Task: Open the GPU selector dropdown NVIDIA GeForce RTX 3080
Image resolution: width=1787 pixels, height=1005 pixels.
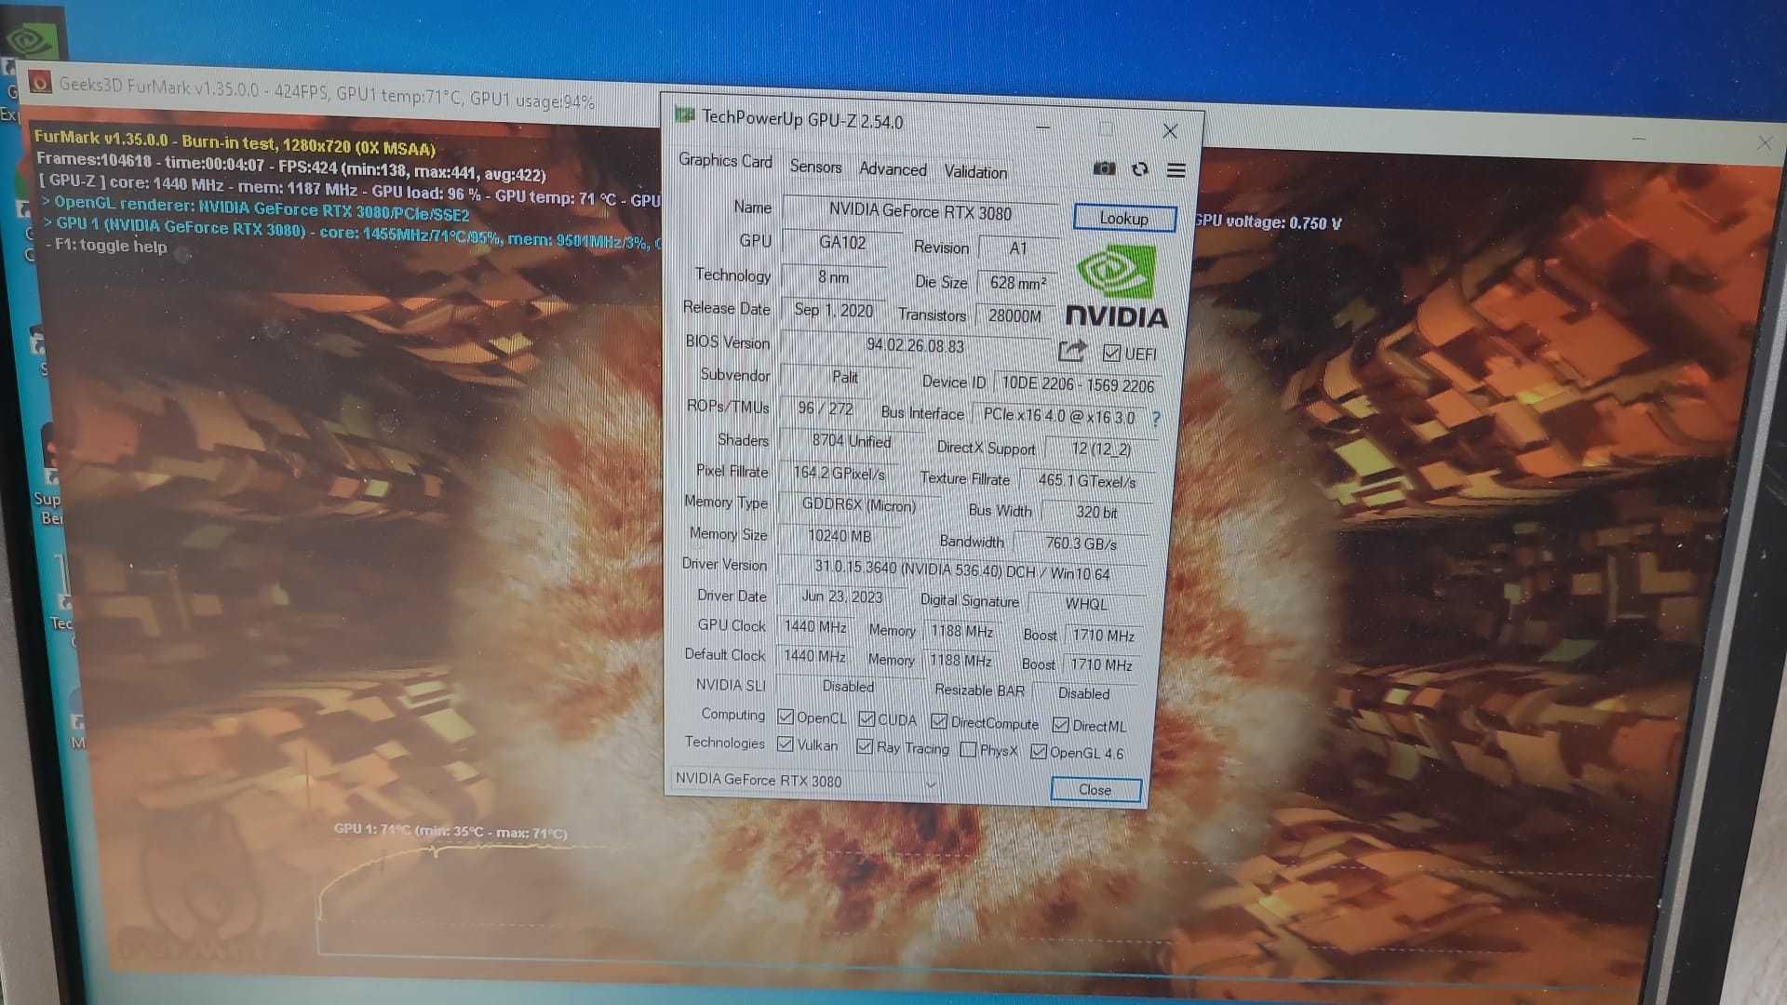Action: pyautogui.click(x=806, y=781)
